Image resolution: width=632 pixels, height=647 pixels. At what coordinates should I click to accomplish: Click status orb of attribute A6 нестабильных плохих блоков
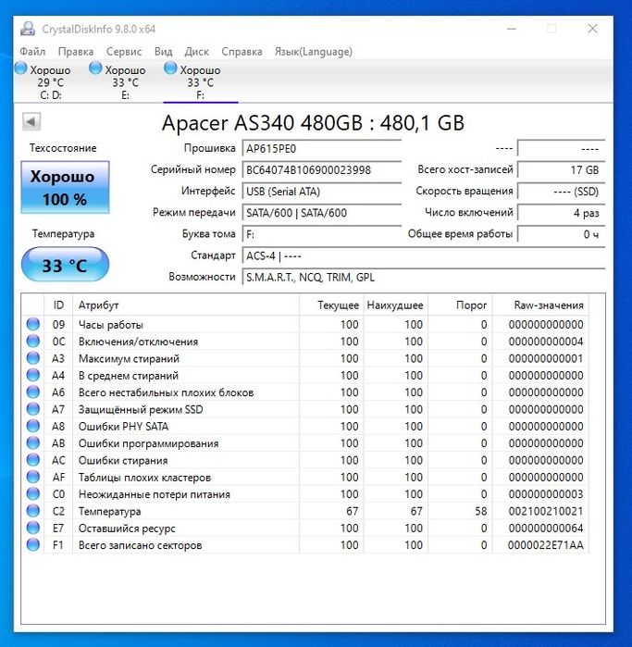coord(33,392)
